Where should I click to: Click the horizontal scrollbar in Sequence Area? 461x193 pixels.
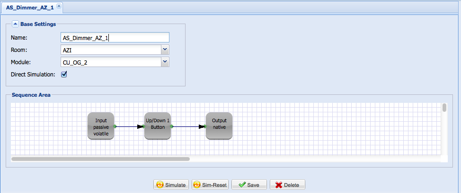100,159
